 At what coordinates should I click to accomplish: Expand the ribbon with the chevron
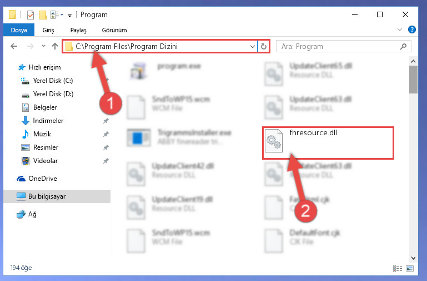399,29
